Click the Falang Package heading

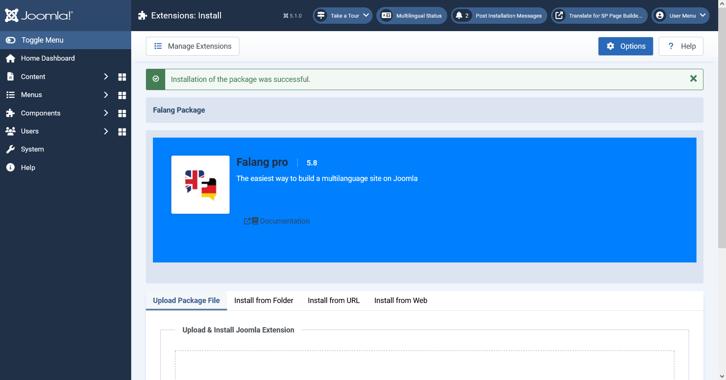point(179,110)
